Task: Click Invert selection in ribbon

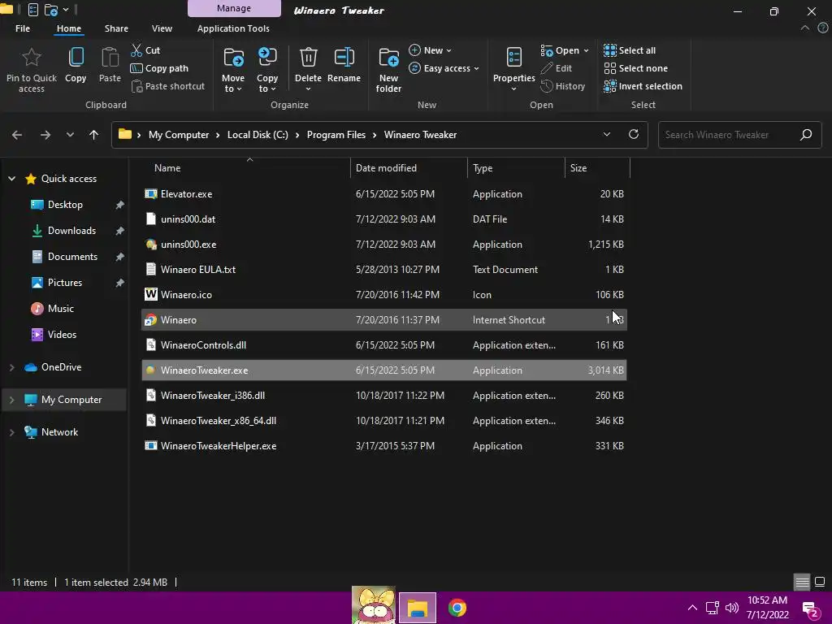Action: tap(643, 86)
